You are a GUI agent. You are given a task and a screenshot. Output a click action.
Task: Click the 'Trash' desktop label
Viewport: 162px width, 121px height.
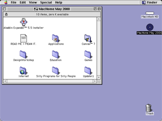point(150,113)
